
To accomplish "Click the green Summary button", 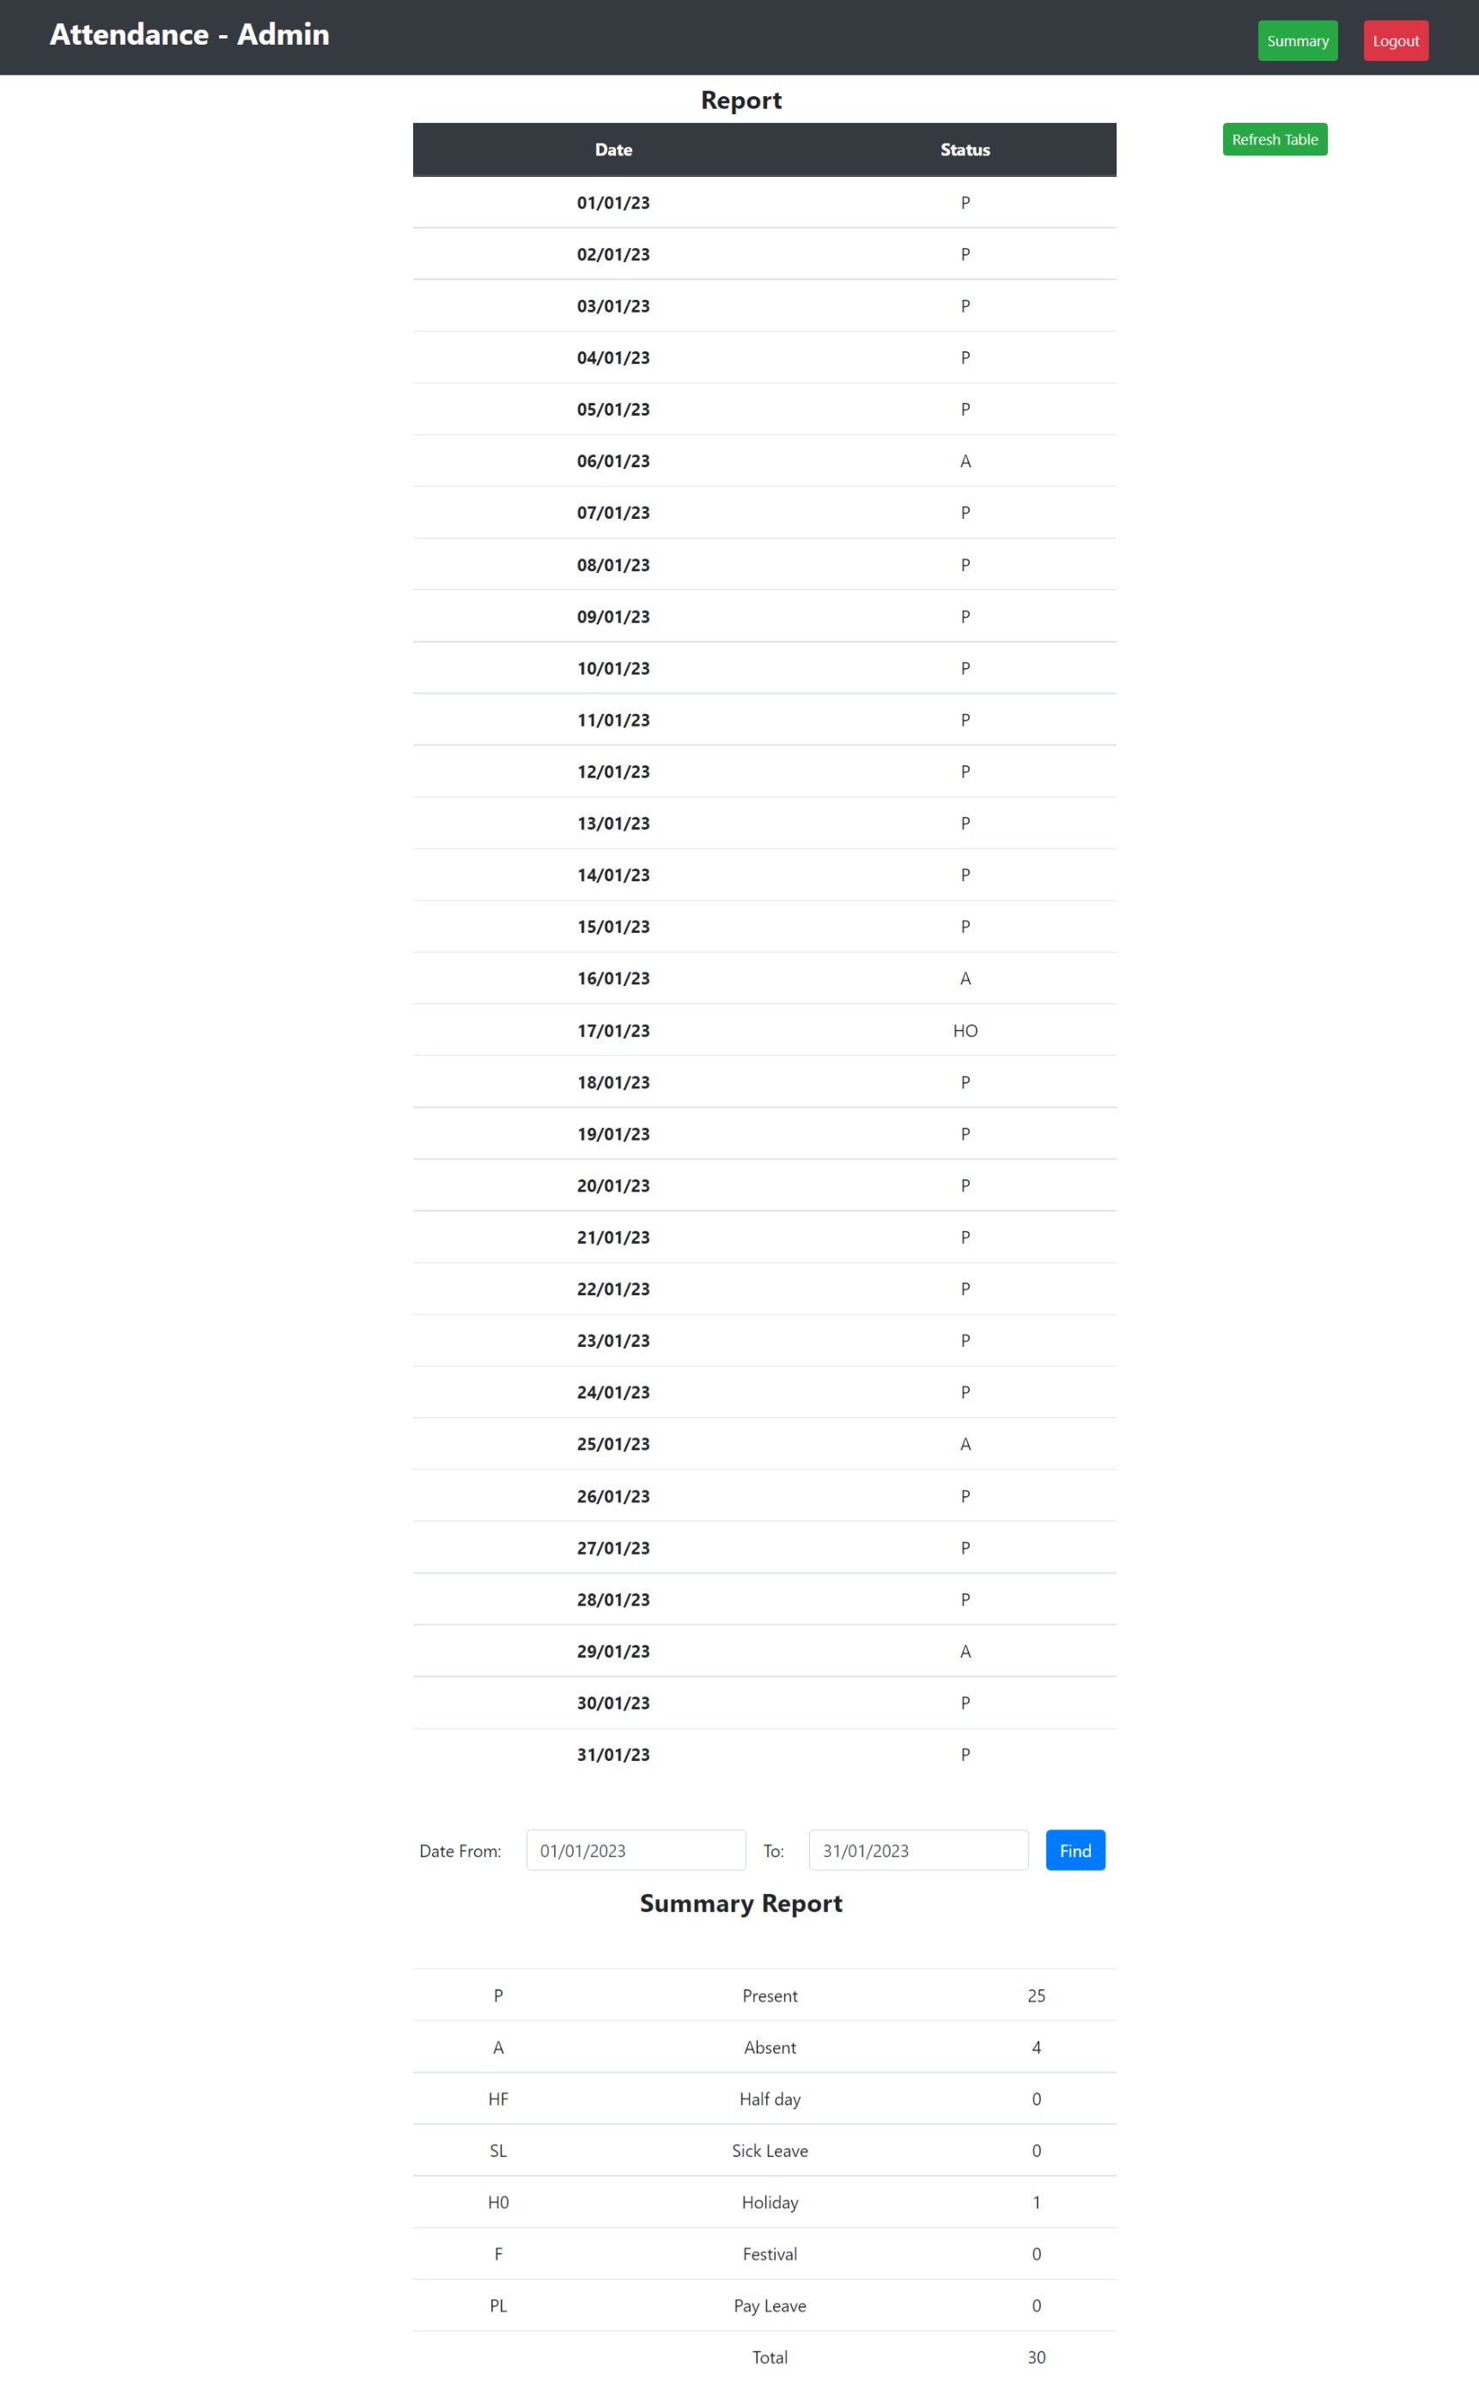I will (1297, 40).
